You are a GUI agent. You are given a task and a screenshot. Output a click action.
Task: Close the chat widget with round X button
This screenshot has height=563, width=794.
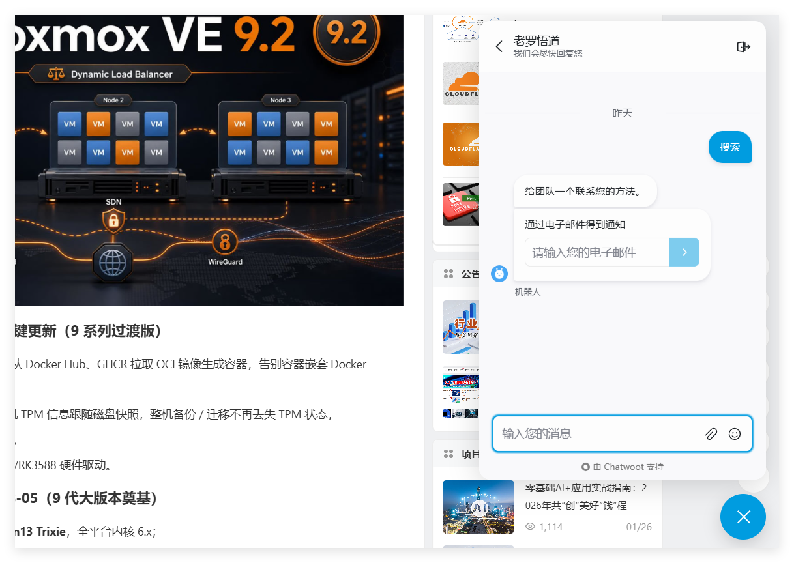click(x=743, y=517)
